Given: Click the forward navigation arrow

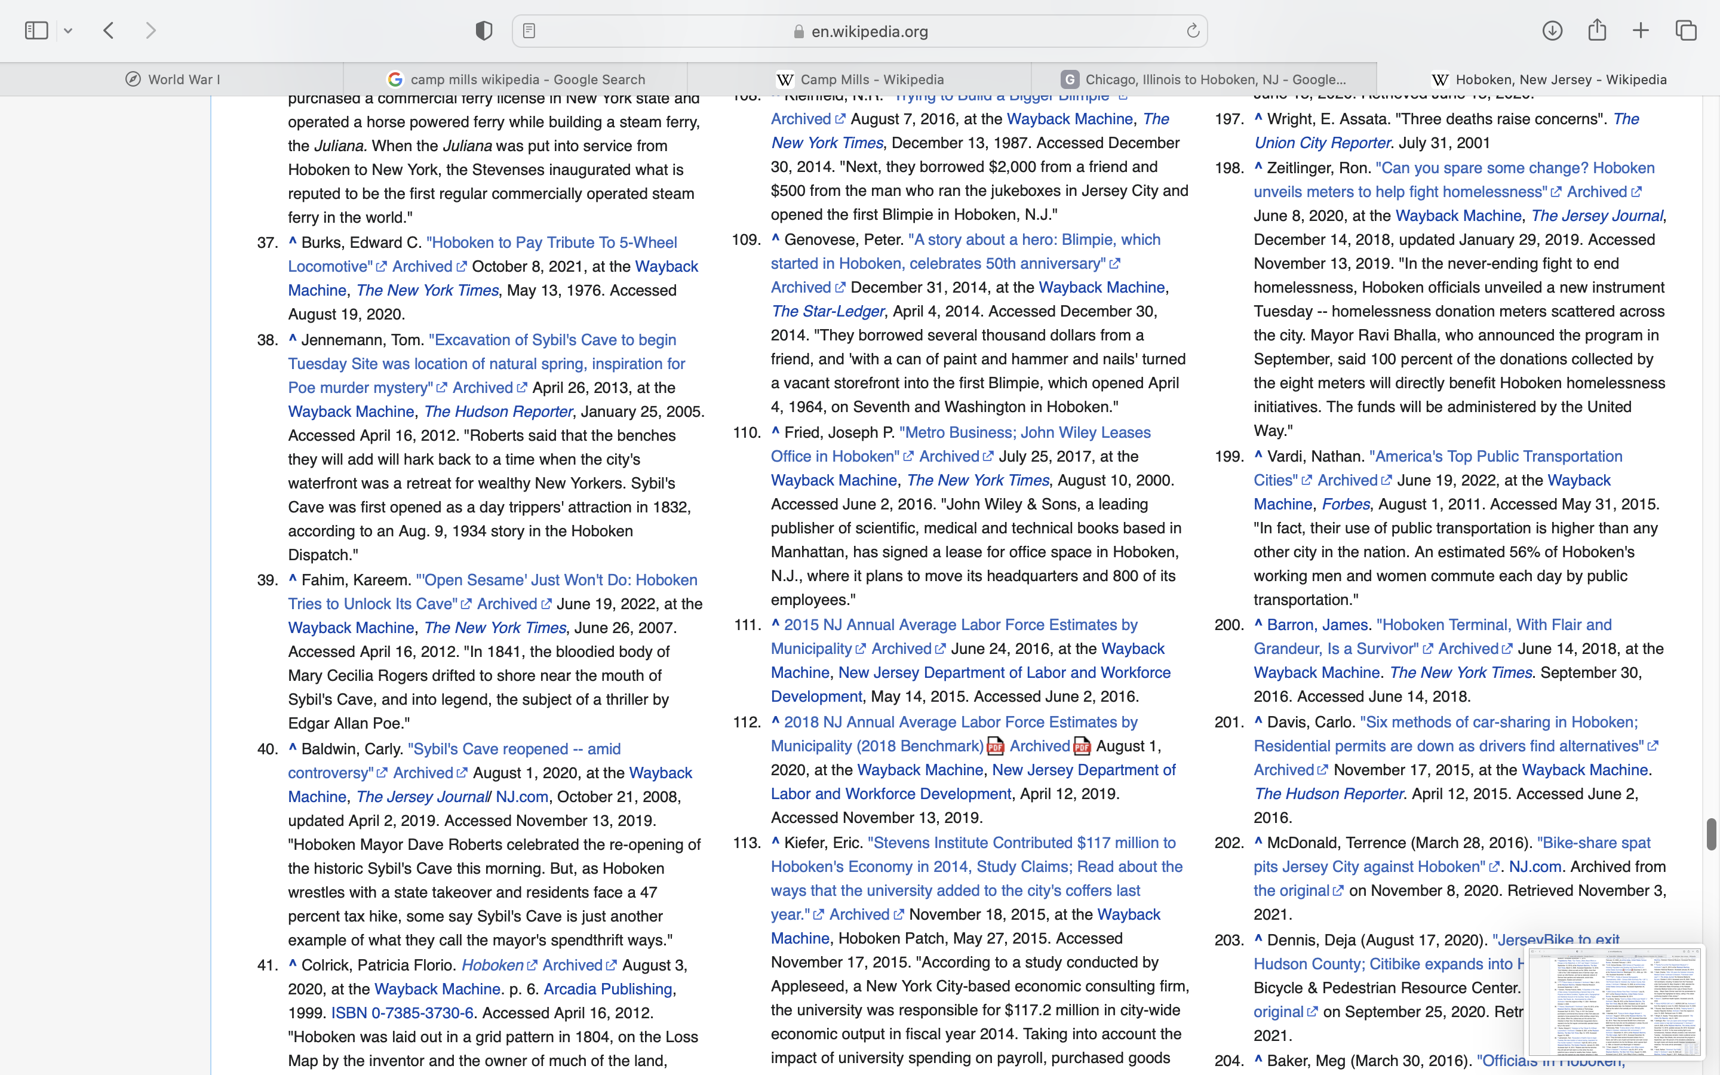Looking at the screenshot, I should pyautogui.click(x=150, y=30).
